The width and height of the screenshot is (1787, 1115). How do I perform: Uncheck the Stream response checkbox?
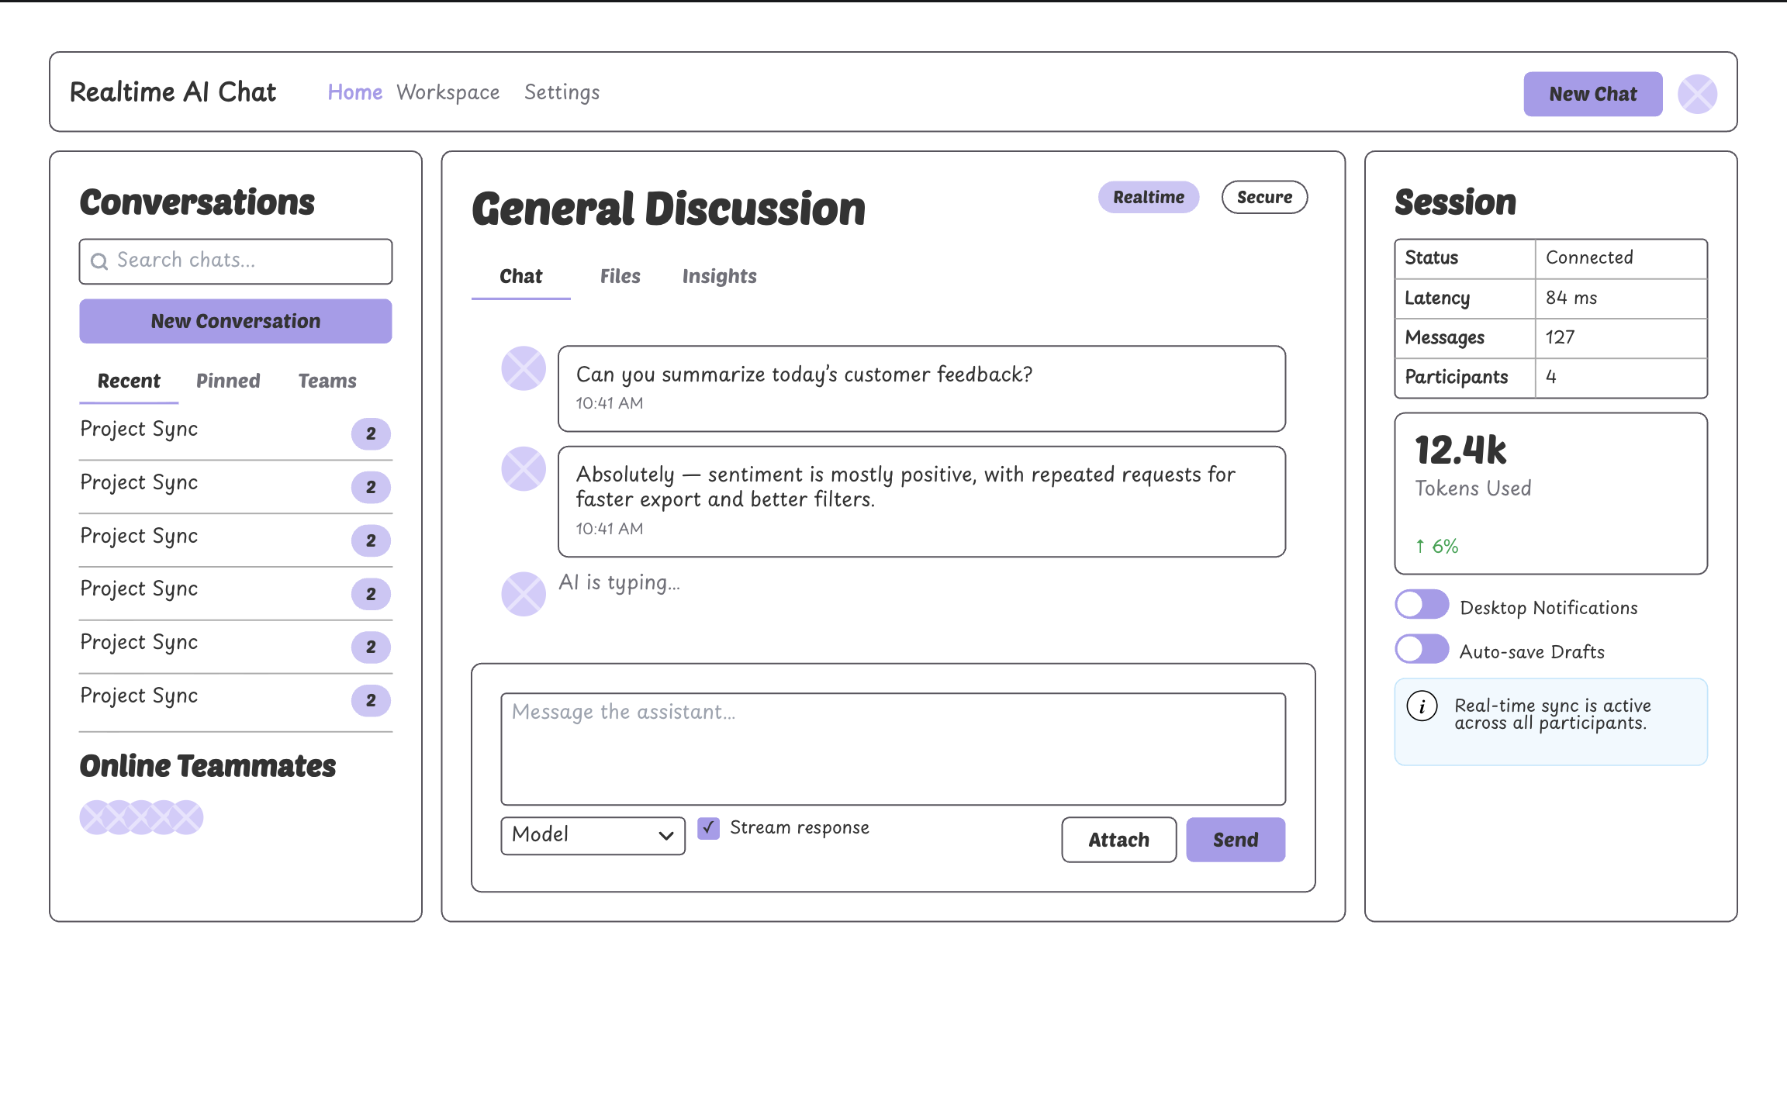coord(708,828)
